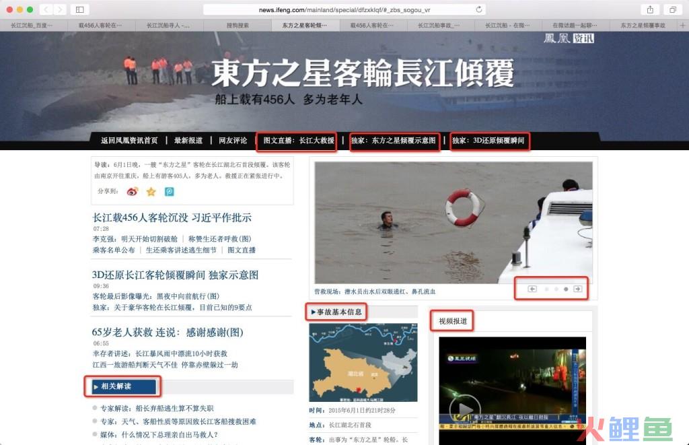
Task: Open link 李克强：明天开始切割破舱
Action: (135, 239)
